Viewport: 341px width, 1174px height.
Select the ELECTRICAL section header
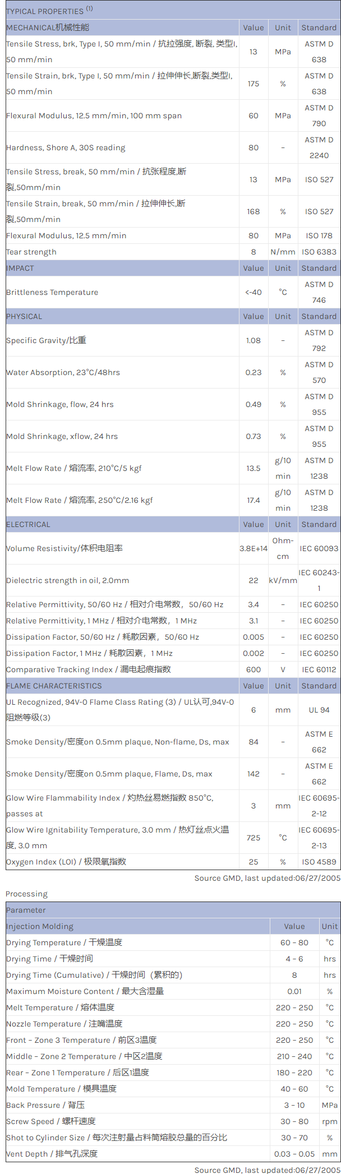(28, 524)
